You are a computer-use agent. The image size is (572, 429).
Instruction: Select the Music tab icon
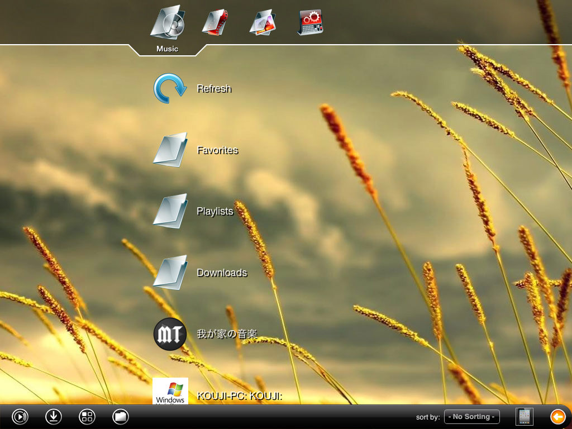pos(168,22)
